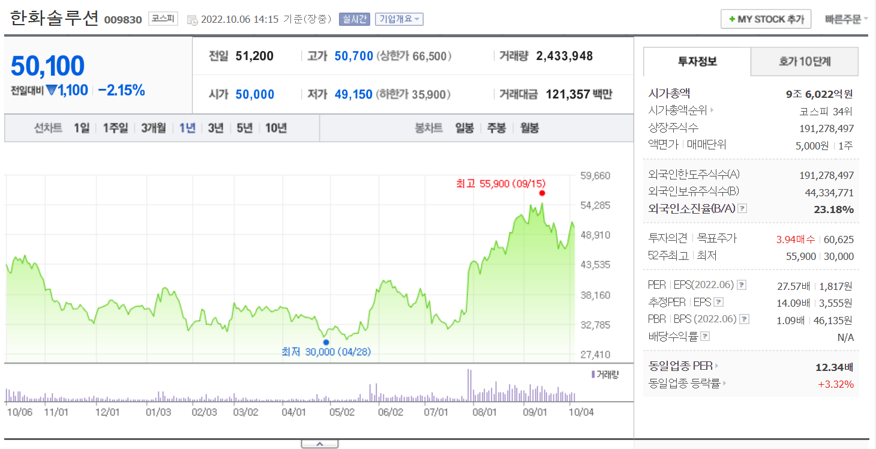This screenshot has height=449, width=876.
Task: Click the 최고 55,900 (09/15) chart label
Action: click(x=501, y=184)
